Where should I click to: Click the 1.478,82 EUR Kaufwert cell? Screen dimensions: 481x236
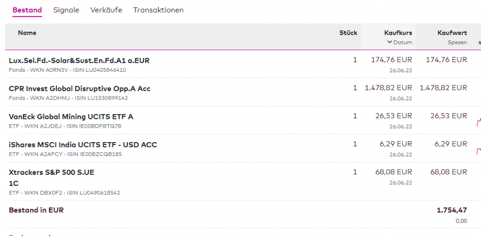[x=443, y=88]
